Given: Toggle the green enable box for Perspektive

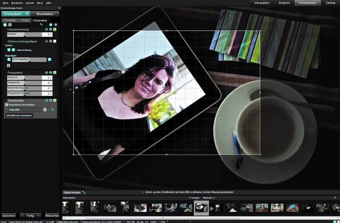Looking at the screenshot, I should pyautogui.click(x=55, y=73).
